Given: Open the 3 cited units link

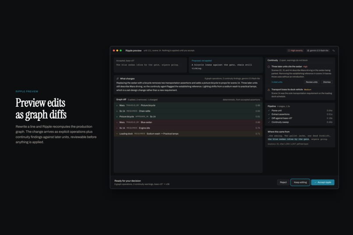Looking at the screenshot, I should coord(277,82).
